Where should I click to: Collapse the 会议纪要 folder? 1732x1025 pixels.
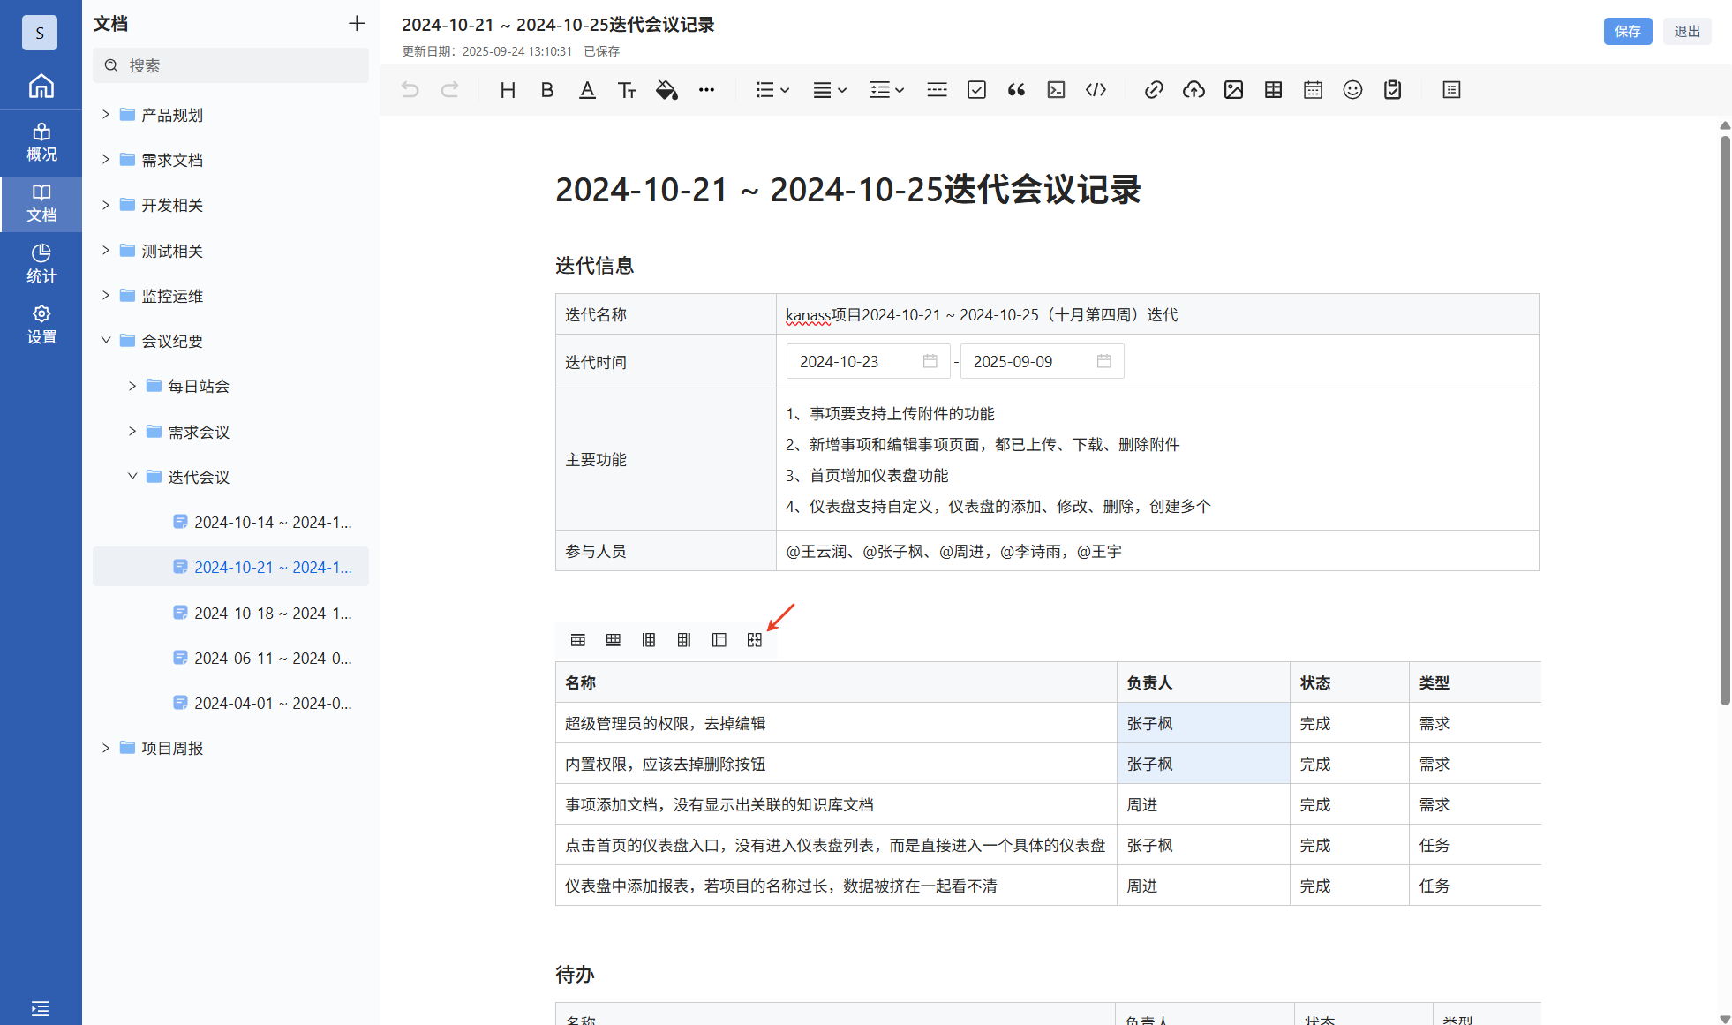click(x=106, y=341)
